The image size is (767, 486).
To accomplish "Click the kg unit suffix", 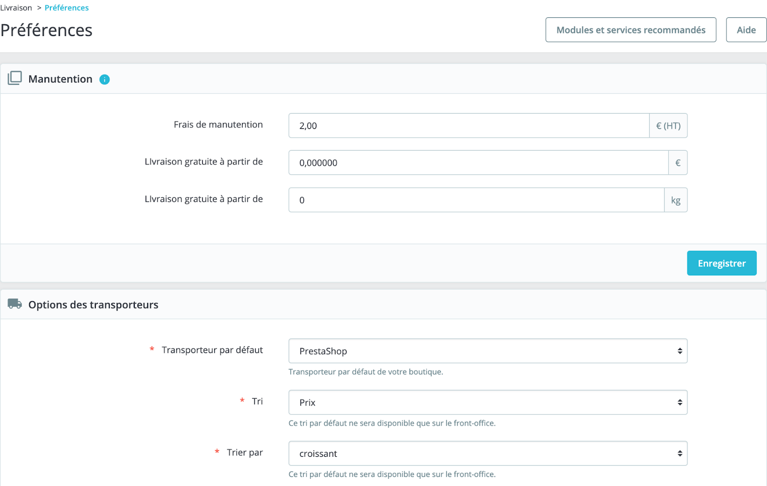I will pos(676,200).
